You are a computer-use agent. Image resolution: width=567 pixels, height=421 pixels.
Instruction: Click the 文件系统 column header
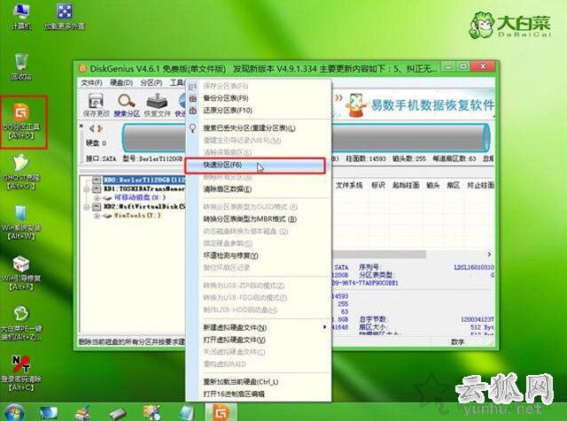[349, 185]
